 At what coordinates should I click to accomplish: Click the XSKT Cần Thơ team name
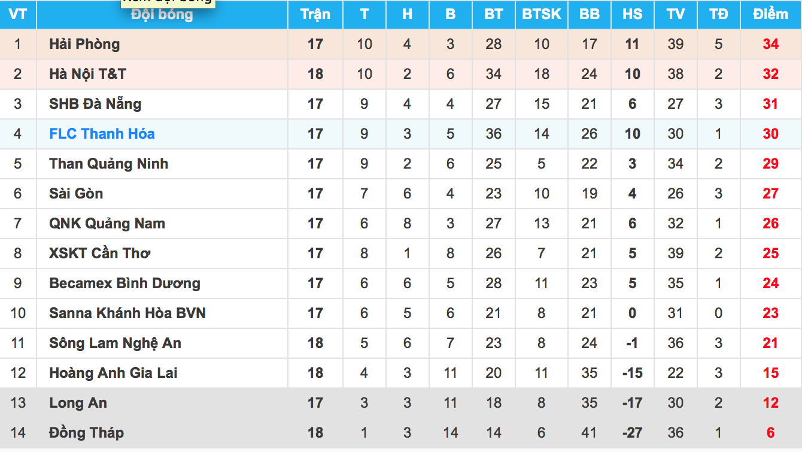click(99, 254)
